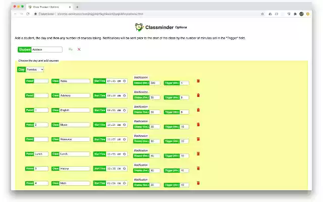Open time picker clock for Advisory start time

click(x=125, y=95)
